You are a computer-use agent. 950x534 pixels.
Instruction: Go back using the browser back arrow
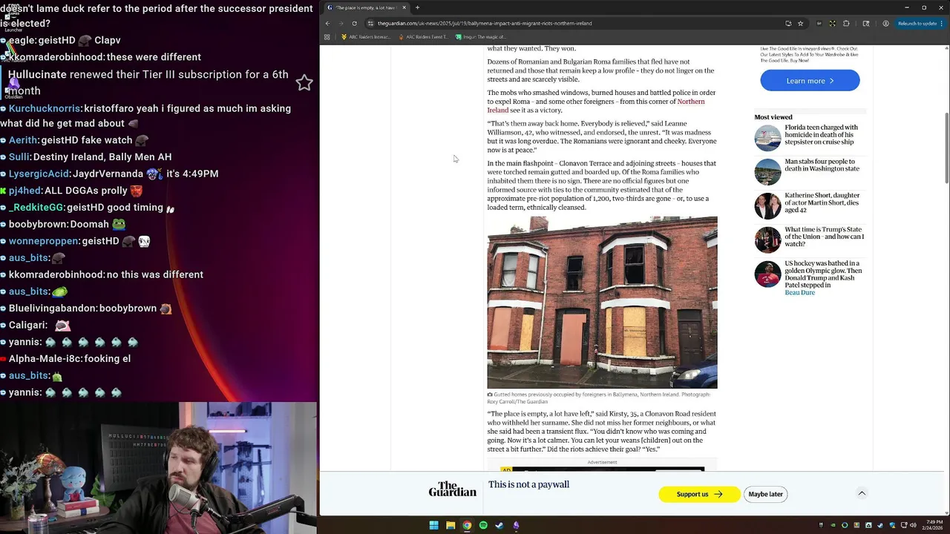(327, 23)
